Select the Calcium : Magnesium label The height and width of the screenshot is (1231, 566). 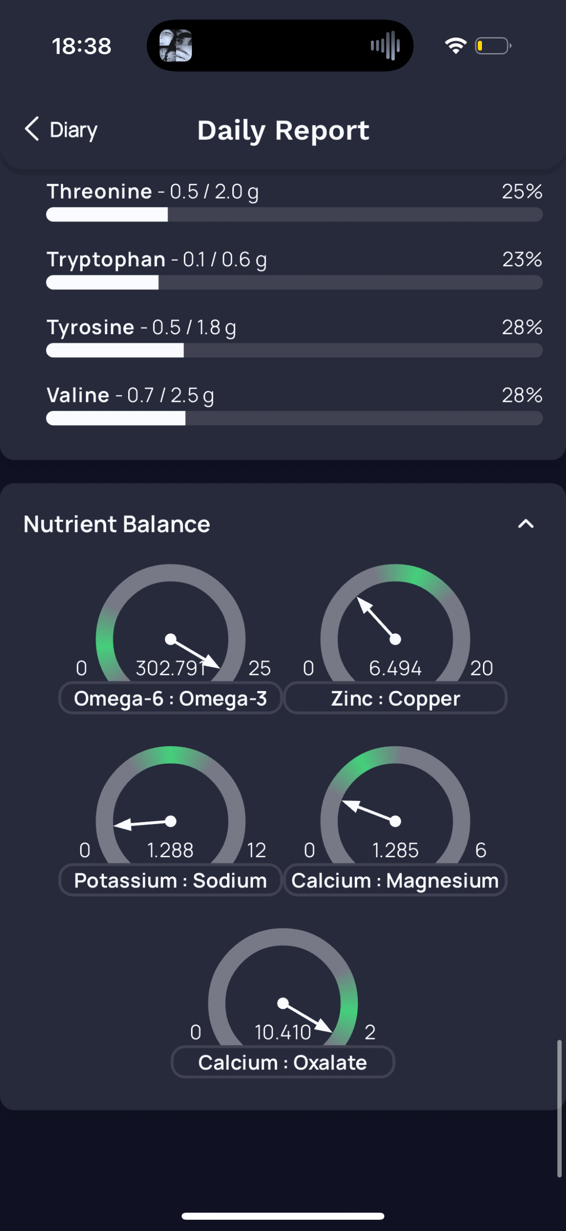[x=396, y=880]
